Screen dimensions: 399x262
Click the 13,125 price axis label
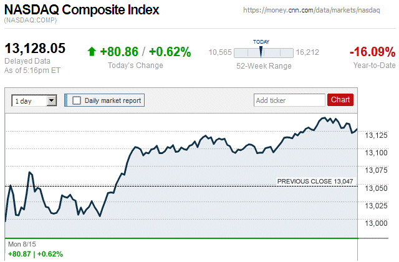(x=376, y=135)
